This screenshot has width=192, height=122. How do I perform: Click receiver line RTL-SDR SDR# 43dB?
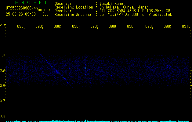point(135,11)
